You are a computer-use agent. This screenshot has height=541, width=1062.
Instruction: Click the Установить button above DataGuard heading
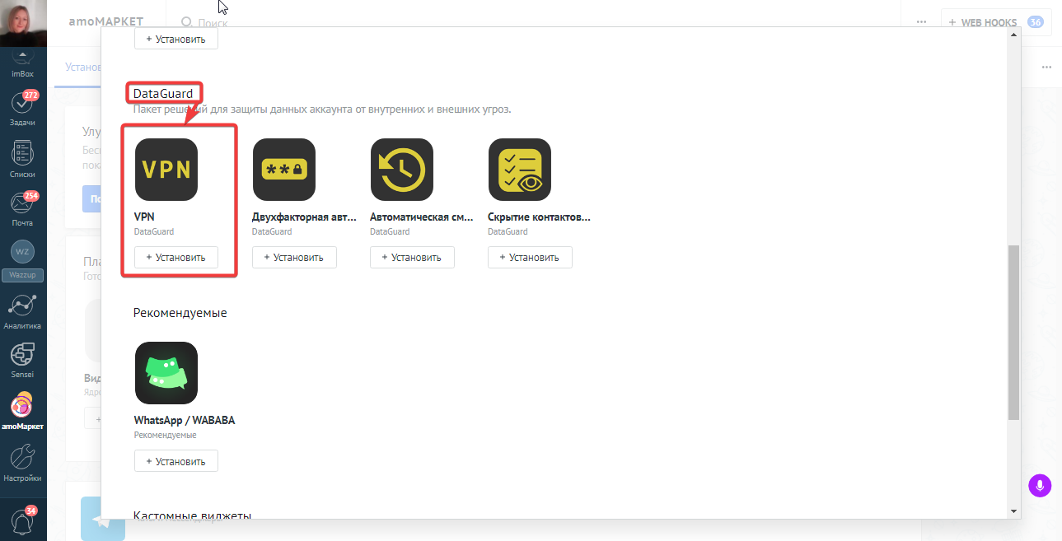click(176, 39)
